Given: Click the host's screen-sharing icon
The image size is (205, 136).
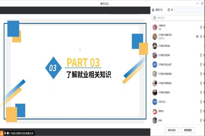Looking at the screenshot, I should point(197,37).
